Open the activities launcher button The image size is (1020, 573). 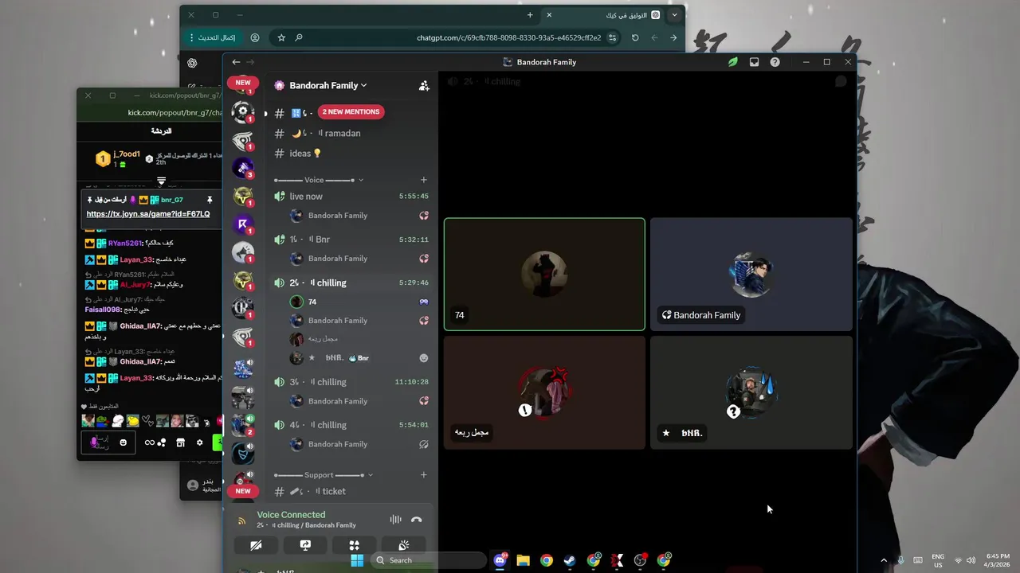pos(355,545)
